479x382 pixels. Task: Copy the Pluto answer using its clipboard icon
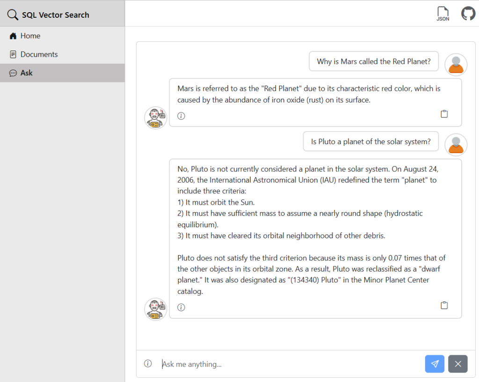pos(444,305)
